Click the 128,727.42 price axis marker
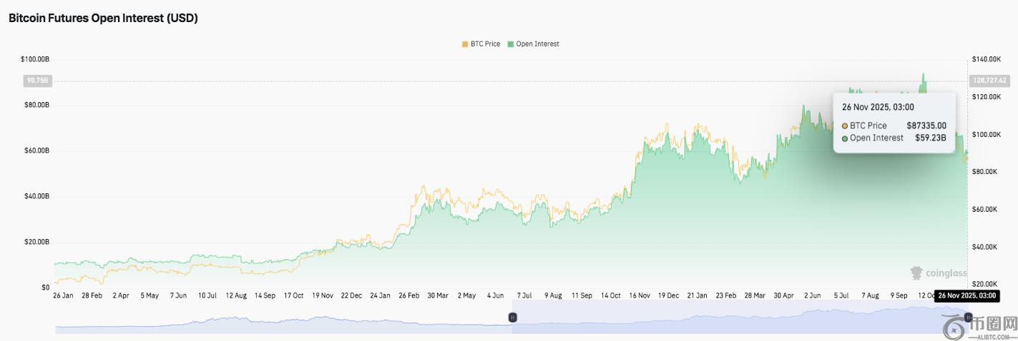Image resolution: width=1018 pixels, height=341 pixels. tap(988, 81)
